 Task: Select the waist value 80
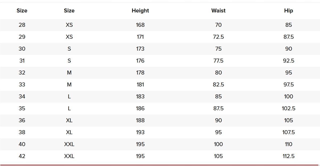[218, 73]
